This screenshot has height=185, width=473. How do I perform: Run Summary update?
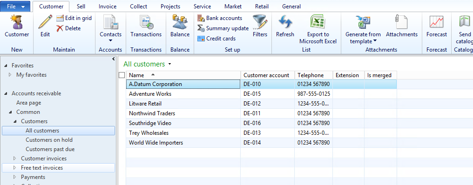pyautogui.click(x=223, y=28)
